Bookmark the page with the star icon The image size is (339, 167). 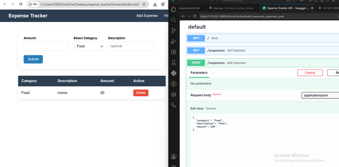(144, 5)
